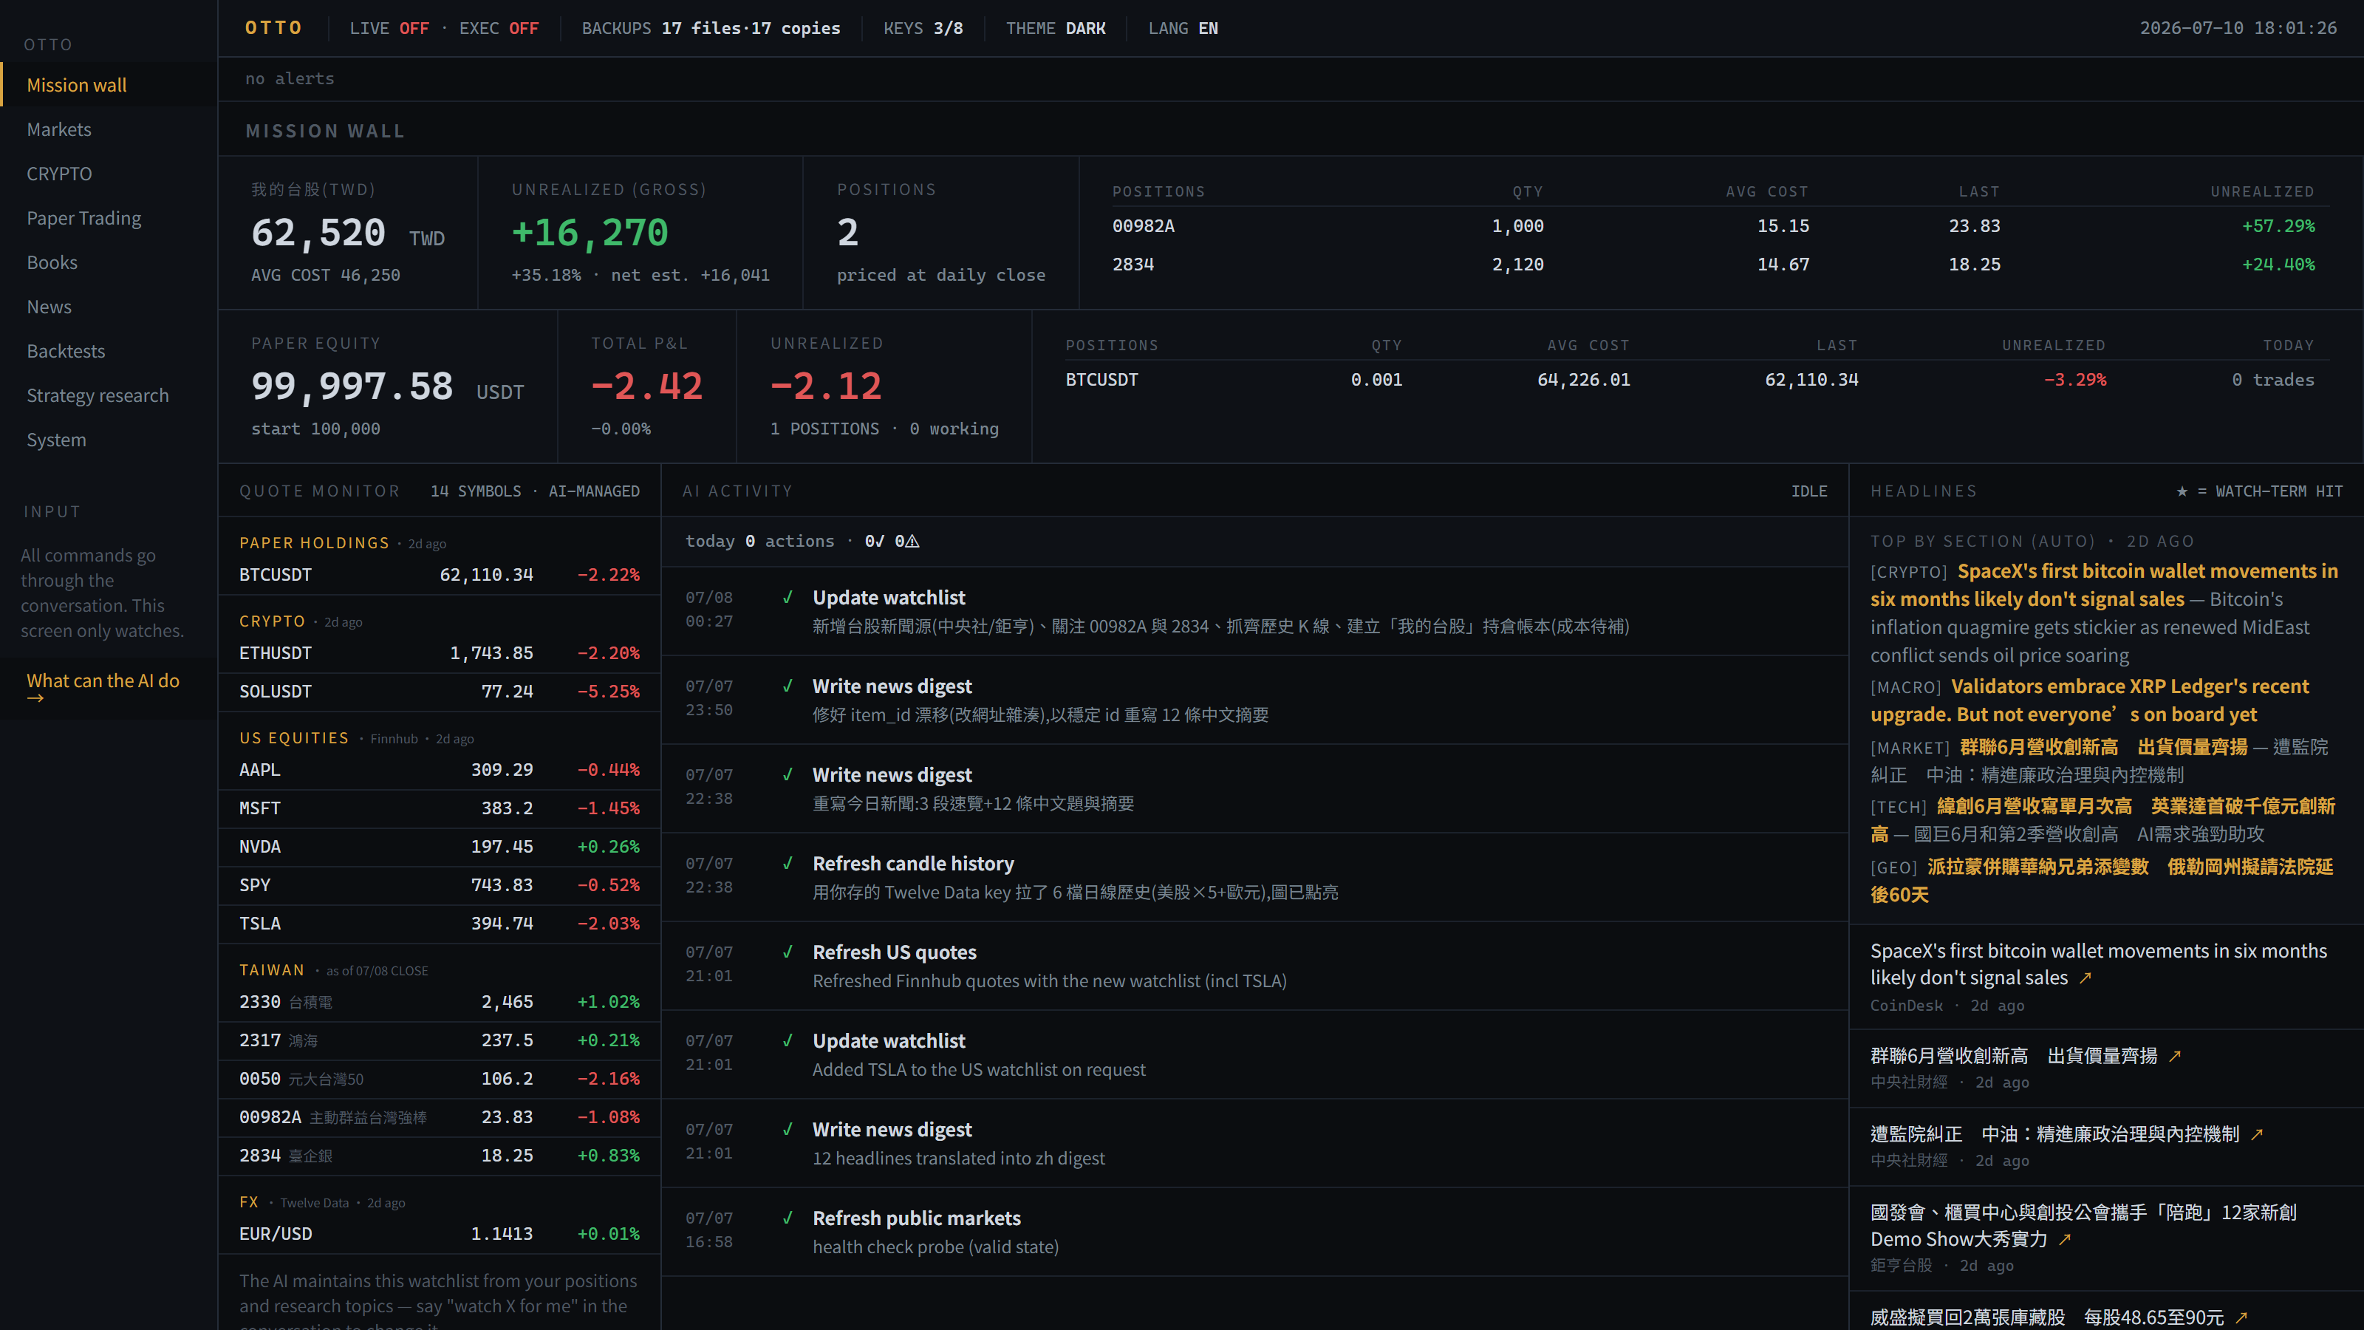Select the SPY quote row

coord(439,886)
